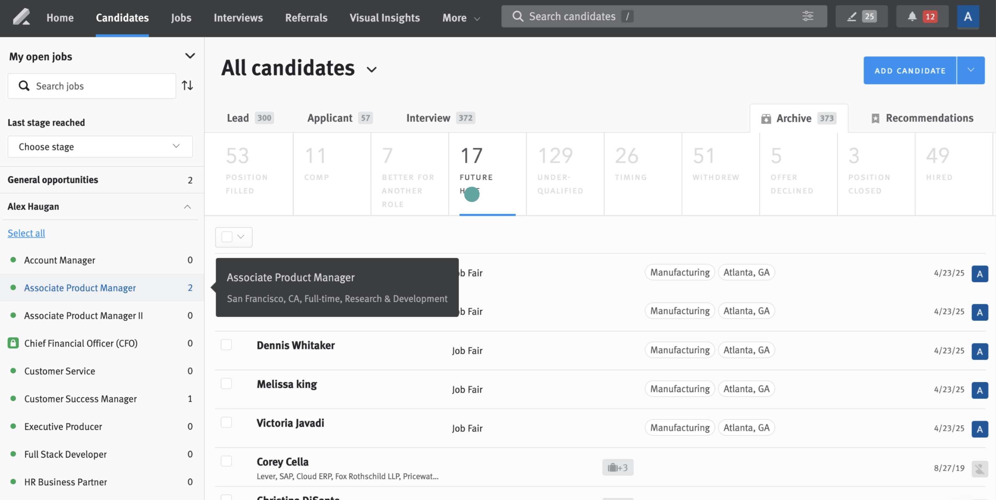The height and width of the screenshot is (500, 996).
Task: Open the Choose stage dropdown
Action: [100, 147]
